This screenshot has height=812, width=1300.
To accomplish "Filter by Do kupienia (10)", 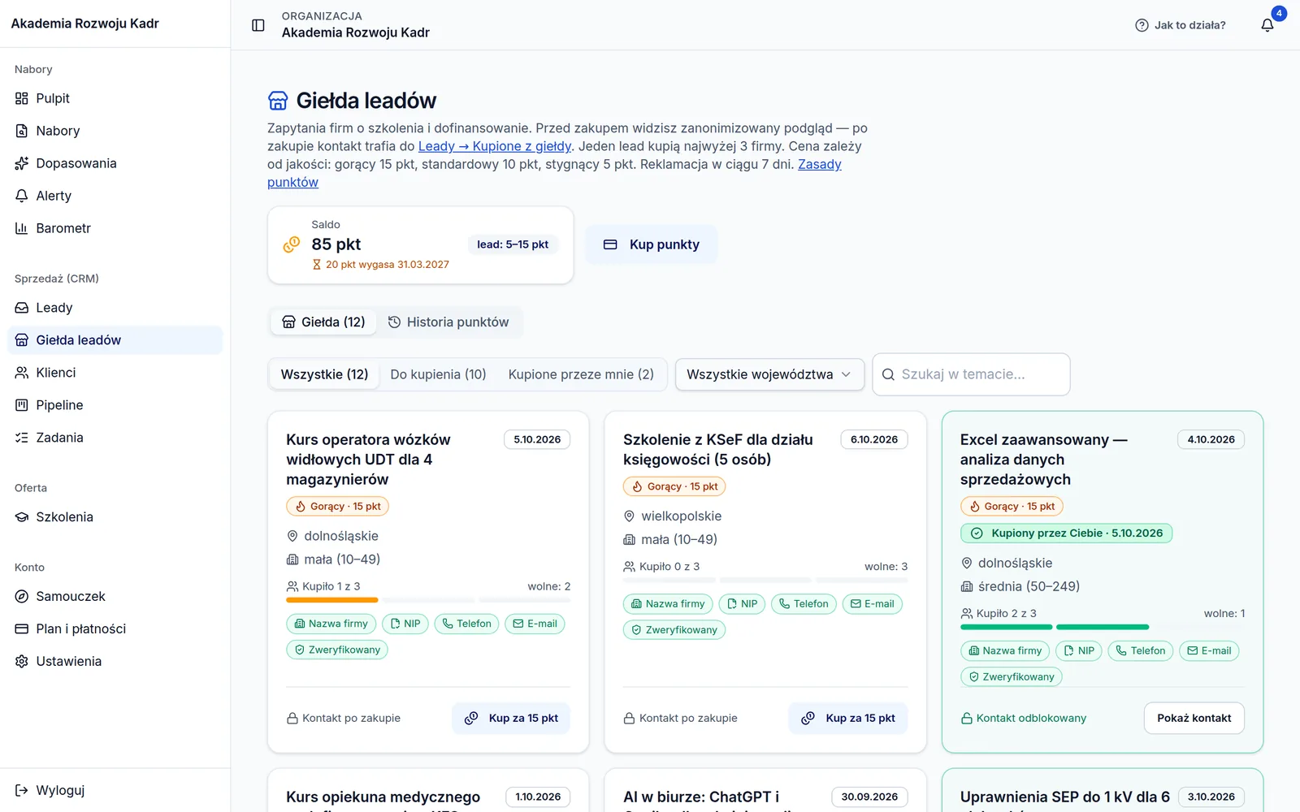I will (438, 374).
